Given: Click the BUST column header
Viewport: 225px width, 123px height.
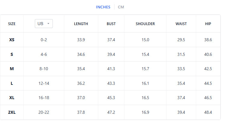Looking at the screenshot, I should click(x=111, y=24).
